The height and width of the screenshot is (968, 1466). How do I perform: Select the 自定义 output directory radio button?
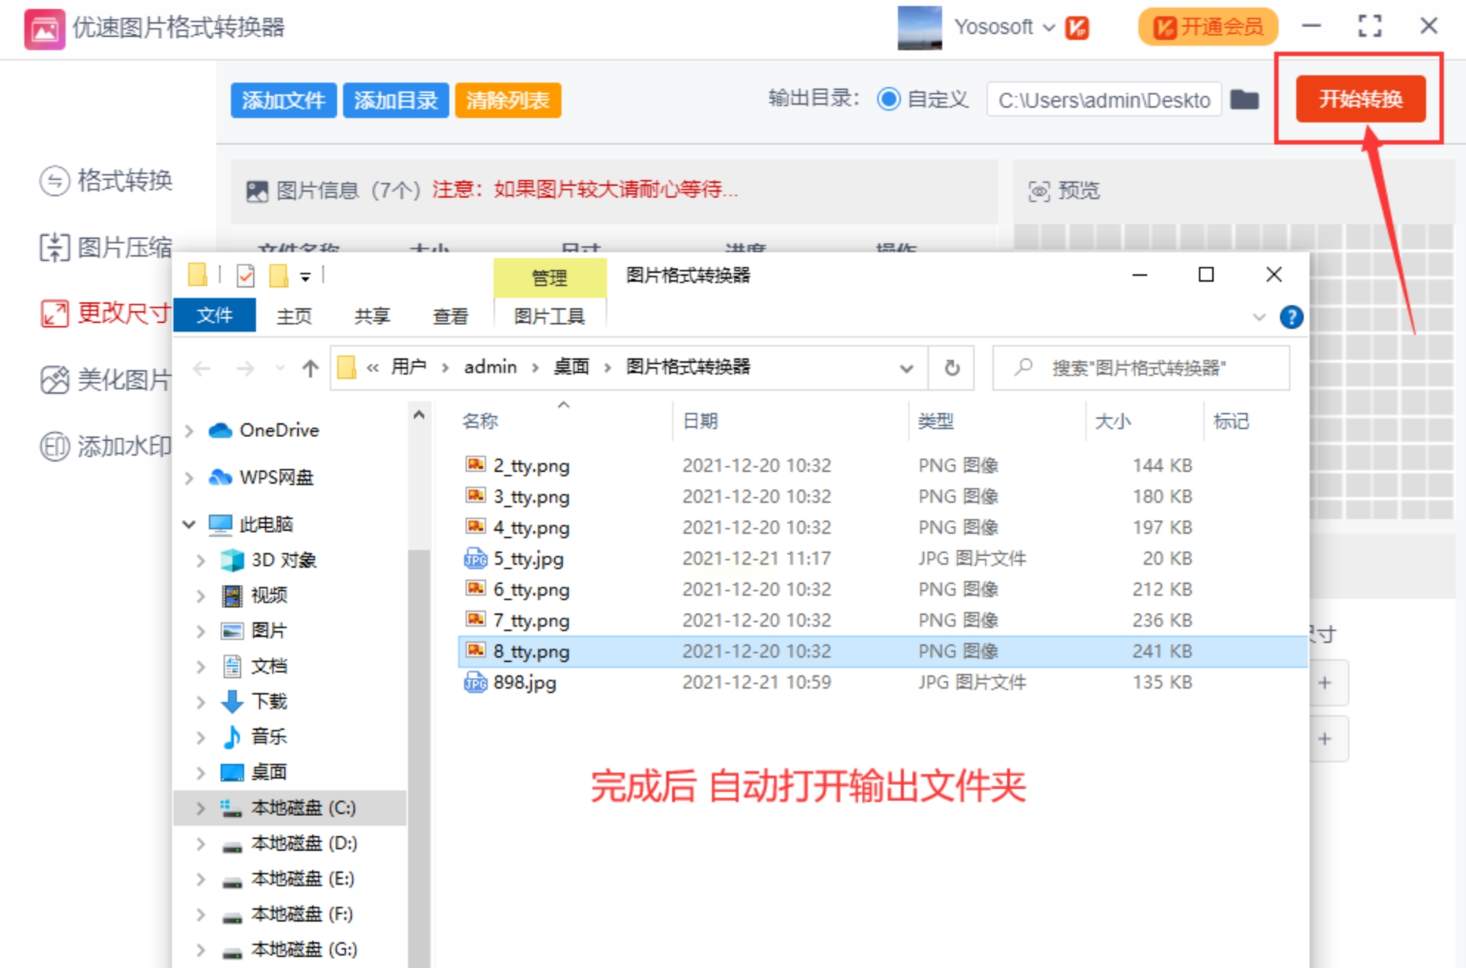(889, 99)
